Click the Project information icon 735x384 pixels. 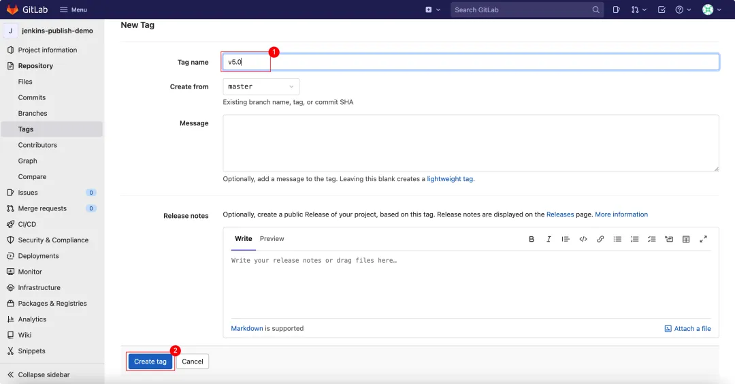(10, 50)
